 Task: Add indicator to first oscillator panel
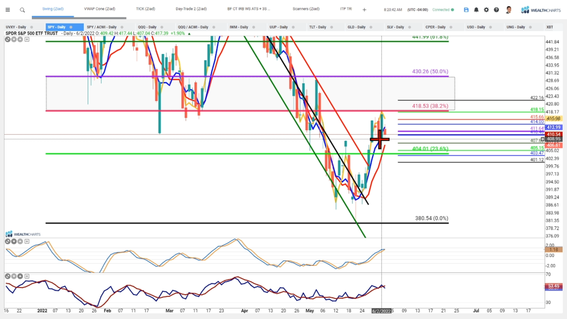[x=27, y=241]
